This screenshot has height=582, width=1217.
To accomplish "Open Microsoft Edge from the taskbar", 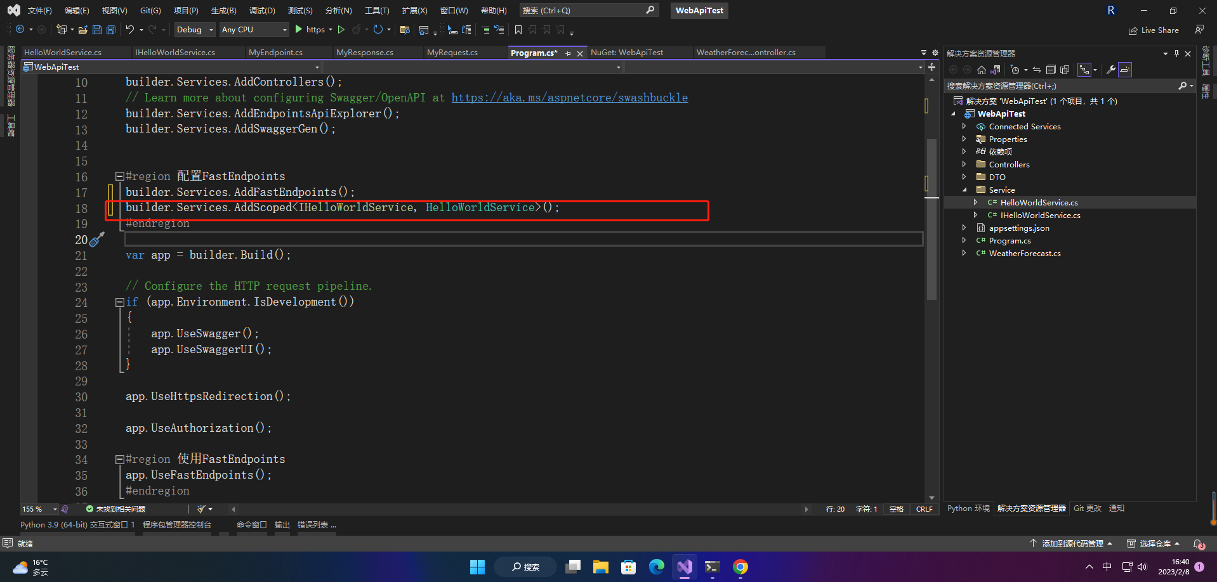I will pyautogui.click(x=657, y=567).
